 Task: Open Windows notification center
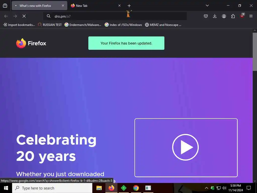click(x=249, y=188)
